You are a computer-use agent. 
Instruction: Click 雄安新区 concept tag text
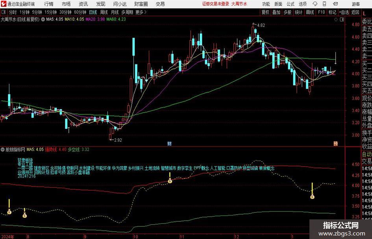click(x=41, y=168)
